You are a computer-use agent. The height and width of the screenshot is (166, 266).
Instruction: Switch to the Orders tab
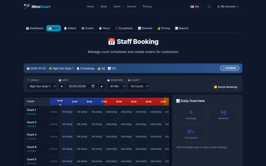[x=70, y=28]
